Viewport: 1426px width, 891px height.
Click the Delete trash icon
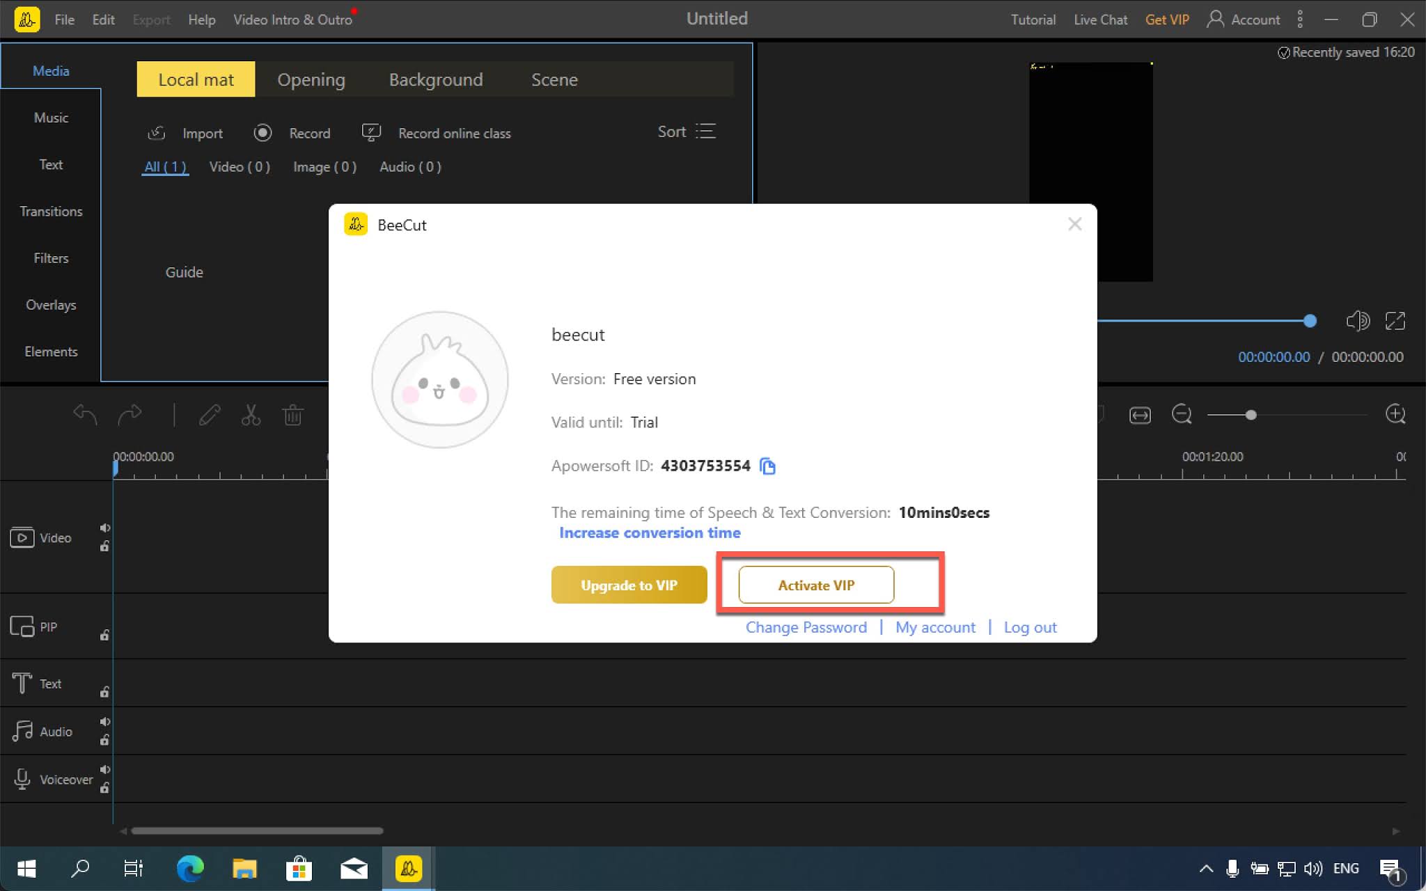pos(292,415)
